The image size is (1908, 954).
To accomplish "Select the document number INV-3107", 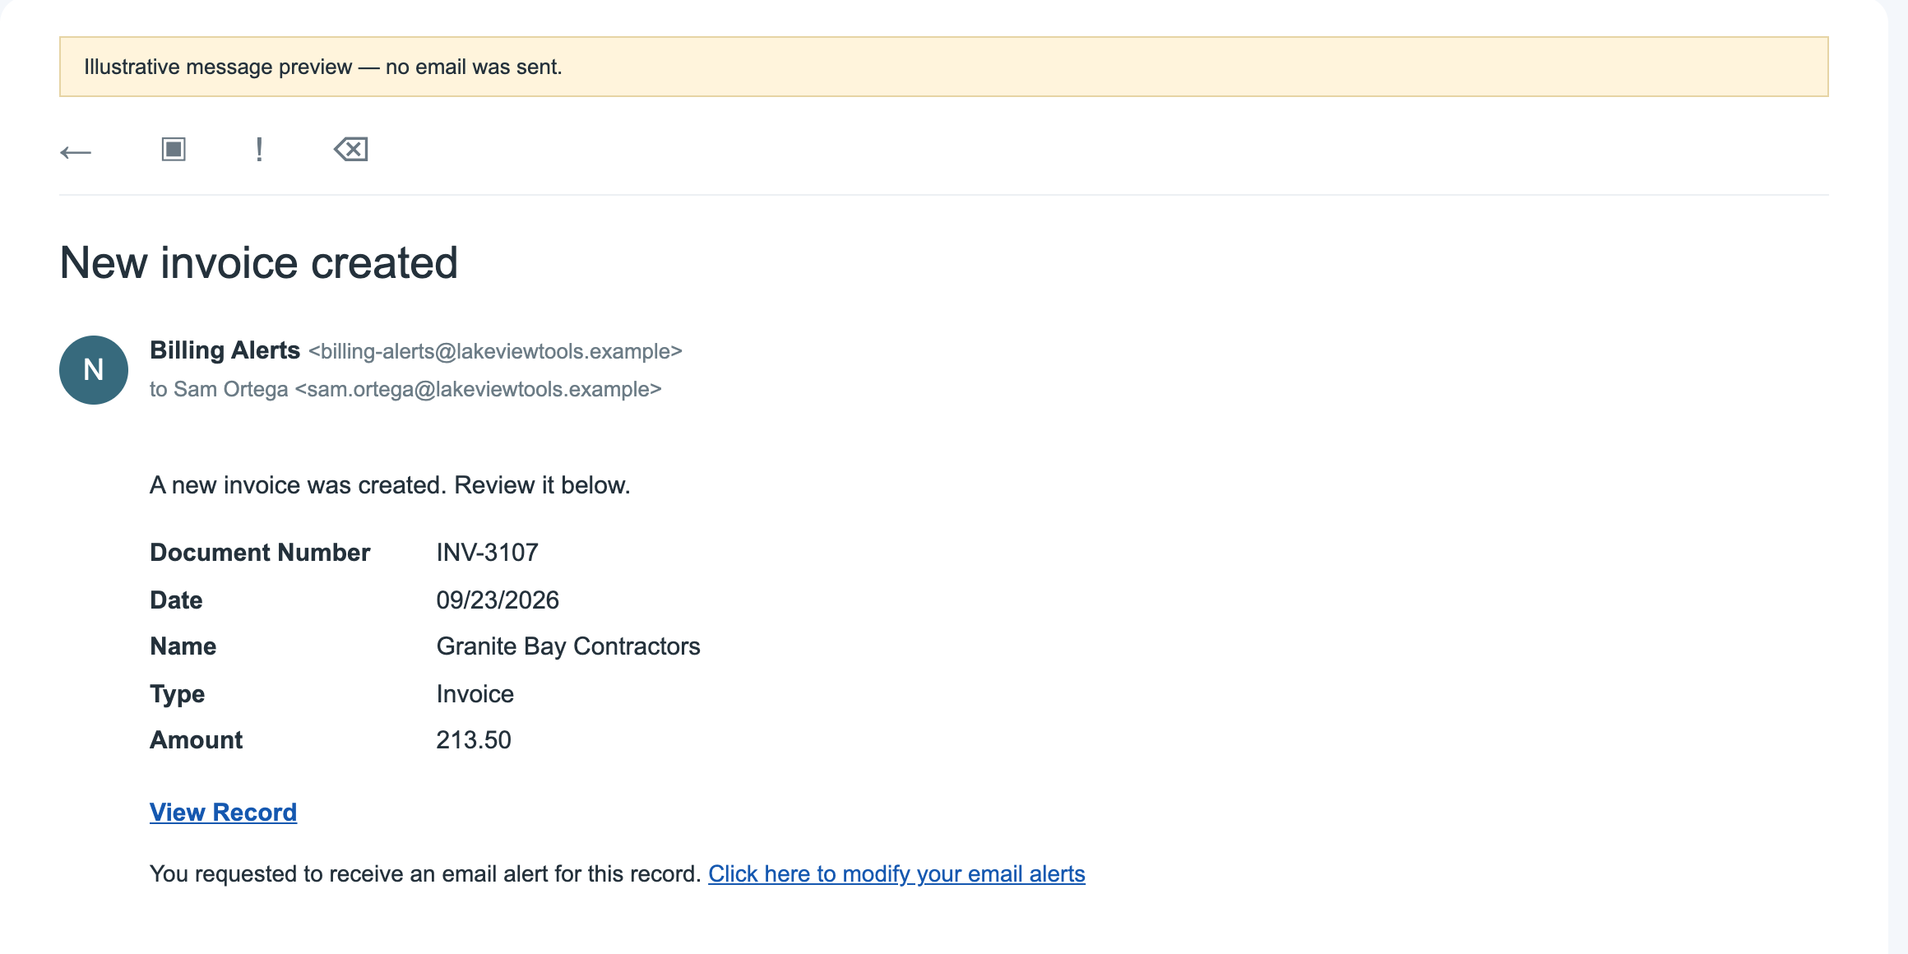I will point(488,553).
